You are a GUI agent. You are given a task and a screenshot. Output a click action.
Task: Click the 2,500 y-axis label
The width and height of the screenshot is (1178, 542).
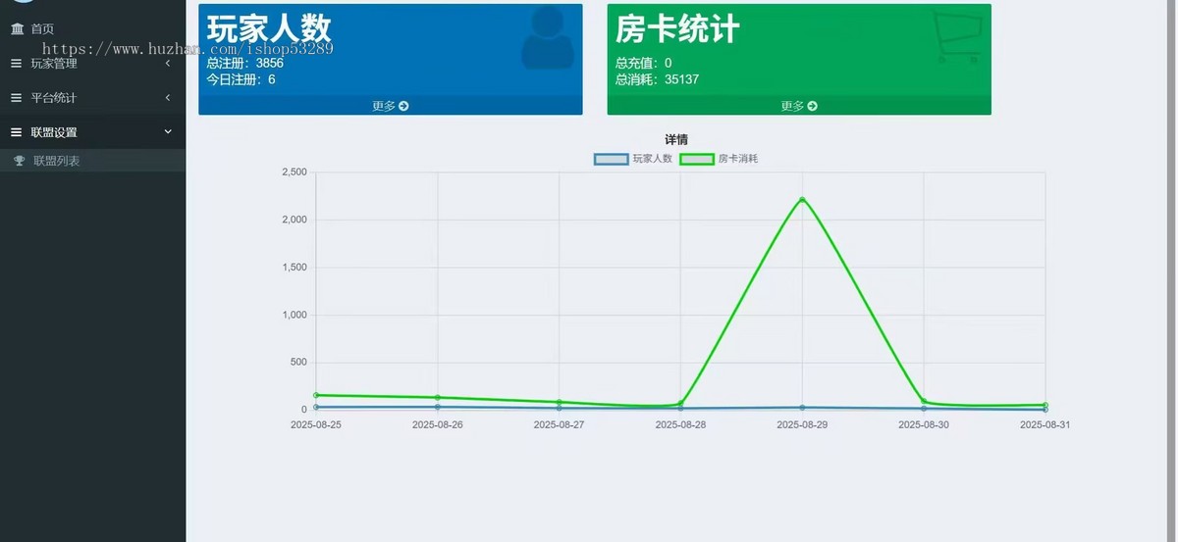click(294, 172)
